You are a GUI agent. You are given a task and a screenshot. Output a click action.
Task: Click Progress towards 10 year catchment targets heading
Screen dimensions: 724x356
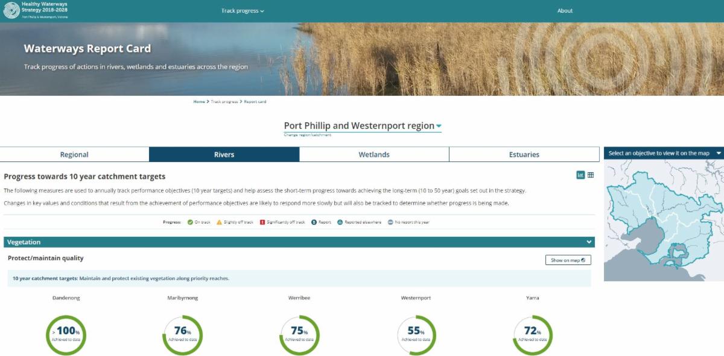click(84, 176)
